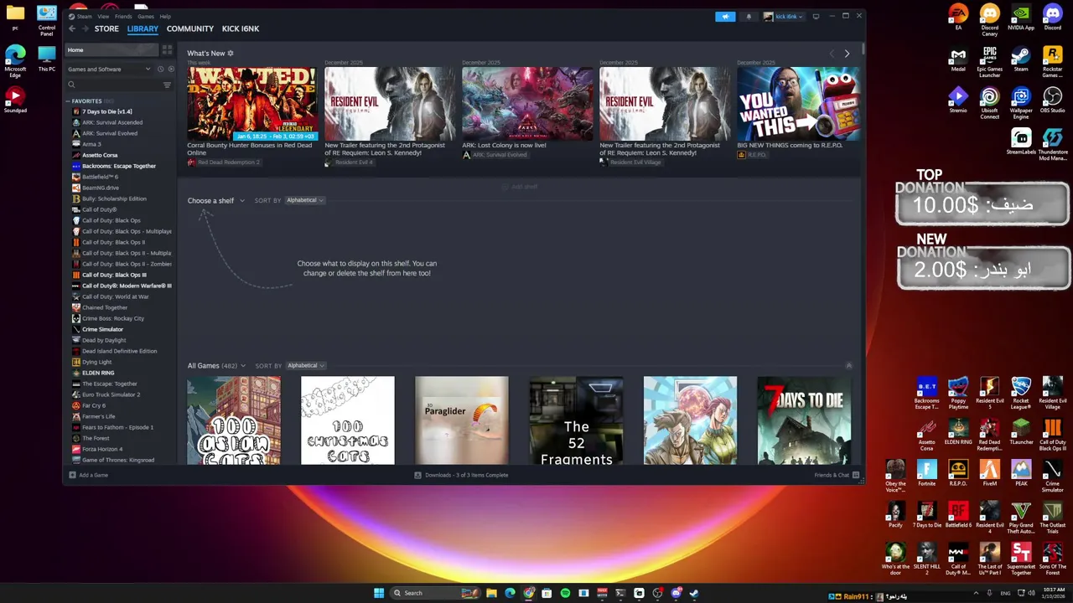Image resolution: width=1073 pixels, height=603 pixels.
Task: Open advanced filters icon by search box
Action: pyautogui.click(x=167, y=85)
